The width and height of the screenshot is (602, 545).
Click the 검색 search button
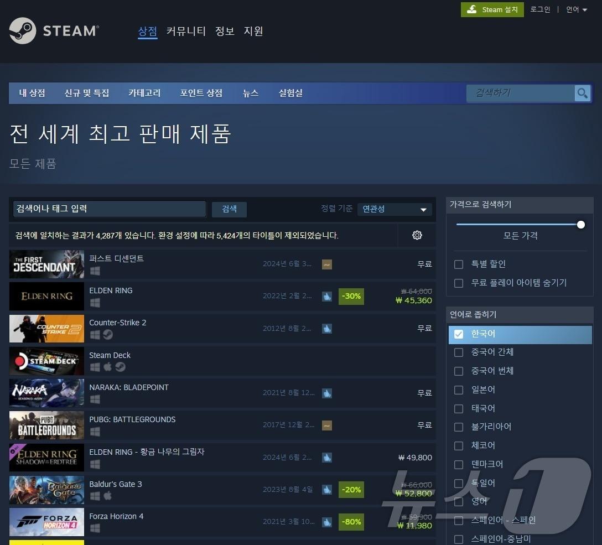pyautogui.click(x=229, y=209)
